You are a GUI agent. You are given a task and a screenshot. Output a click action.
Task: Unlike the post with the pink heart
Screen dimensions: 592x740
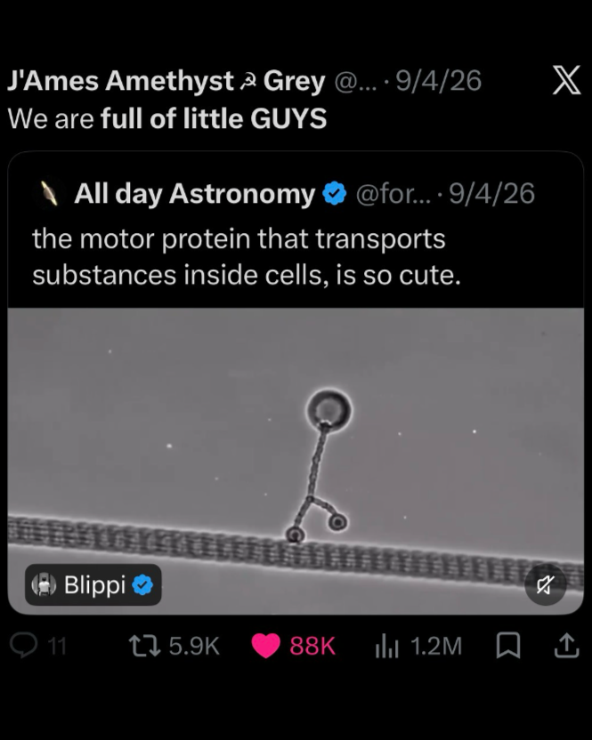coord(265,646)
